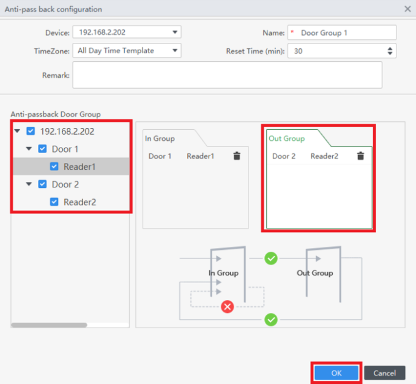Screen dimensions: 416x384
Task: Open the Device dropdown list
Action: (127, 32)
